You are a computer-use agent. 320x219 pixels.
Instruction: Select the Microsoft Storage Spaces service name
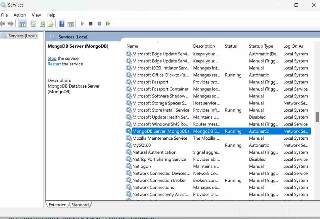(x=160, y=103)
